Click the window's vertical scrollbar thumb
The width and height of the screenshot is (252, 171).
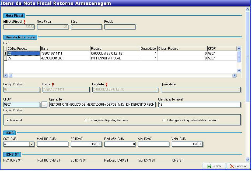248,56
